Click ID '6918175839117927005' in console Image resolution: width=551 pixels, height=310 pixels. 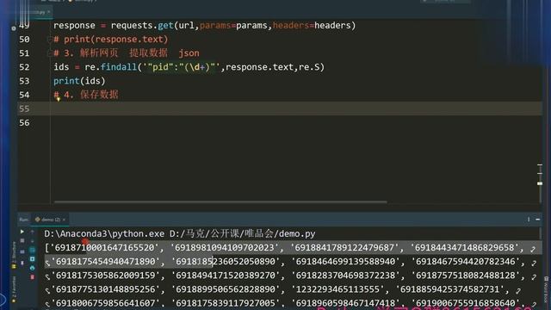click(226, 303)
